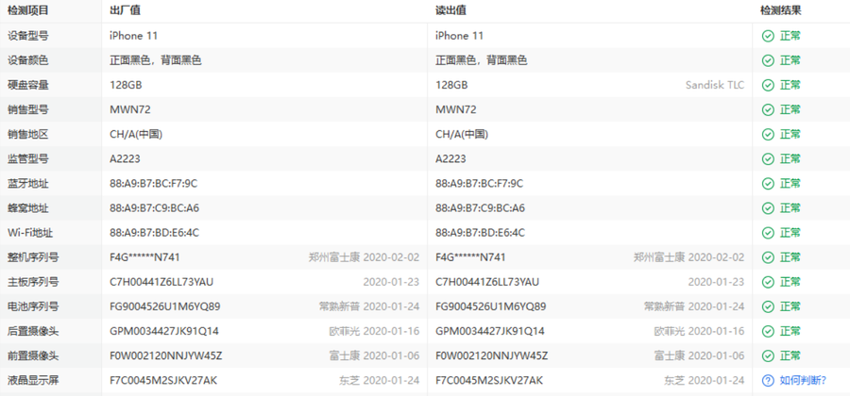Image resolution: width=850 pixels, height=396 pixels.
Task: Click the 检测结果 column header
Action: point(781,10)
